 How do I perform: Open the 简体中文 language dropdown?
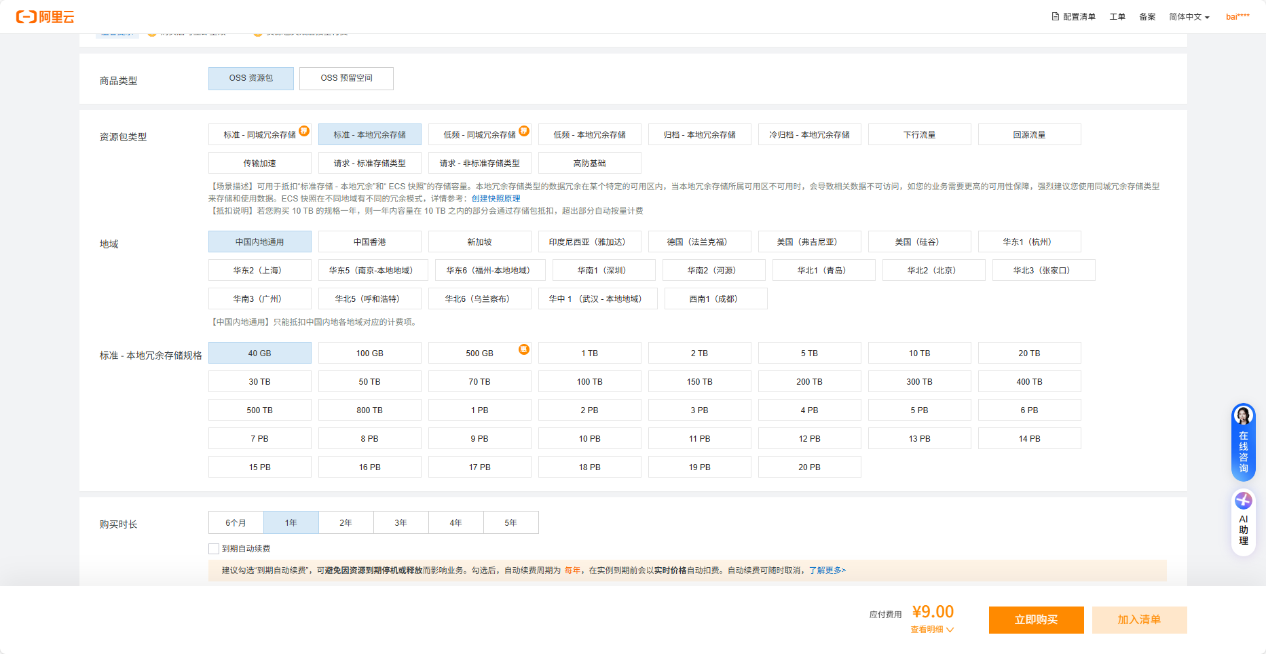click(1189, 17)
